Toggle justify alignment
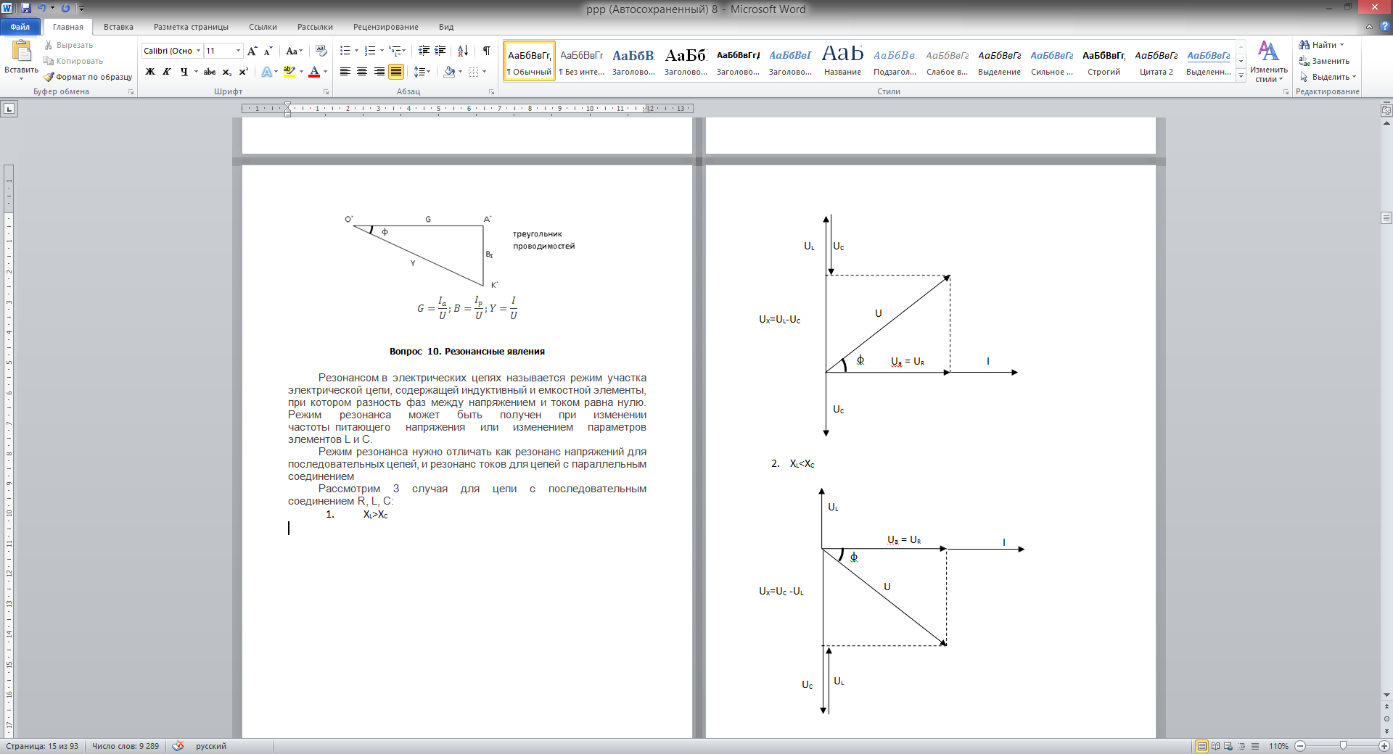1393x754 pixels. click(396, 72)
